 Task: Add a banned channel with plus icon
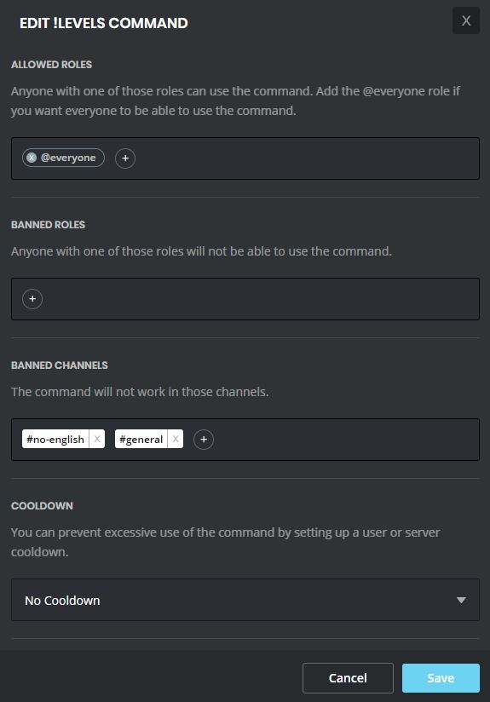click(204, 440)
